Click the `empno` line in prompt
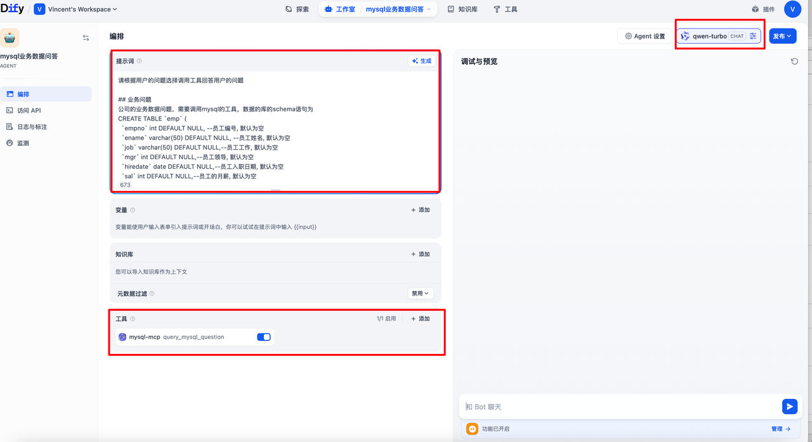Image resolution: width=812 pixels, height=442 pixels. coord(193,128)
